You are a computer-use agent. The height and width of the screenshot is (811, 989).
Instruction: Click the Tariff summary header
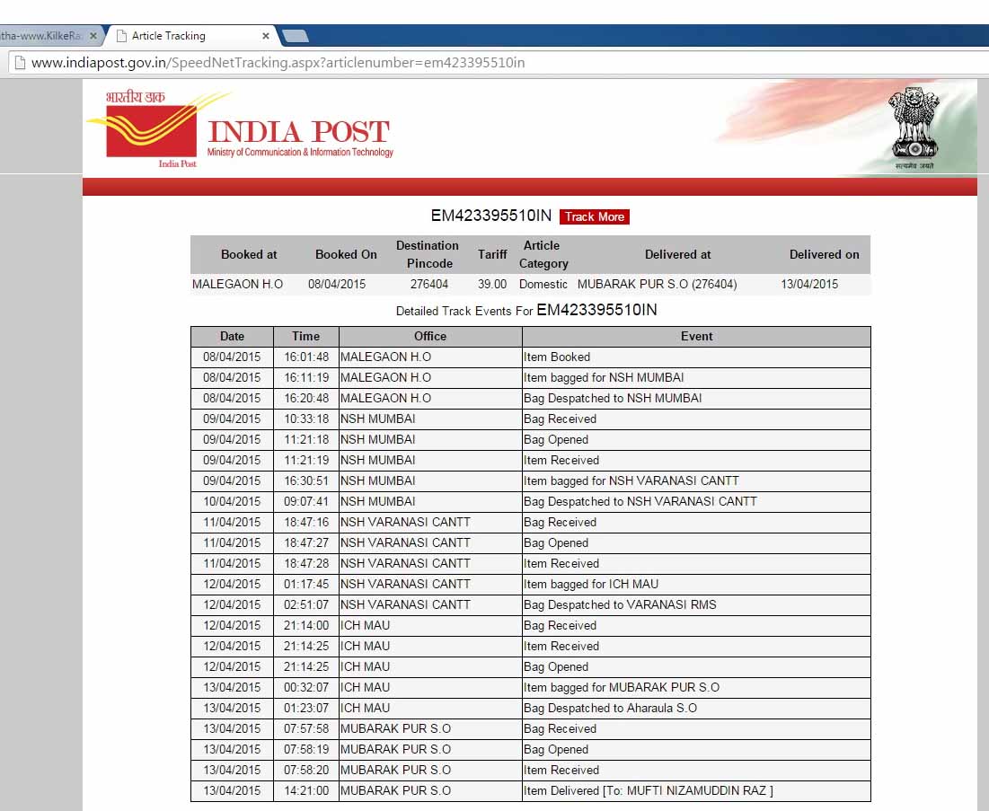(x=492, y=254)
